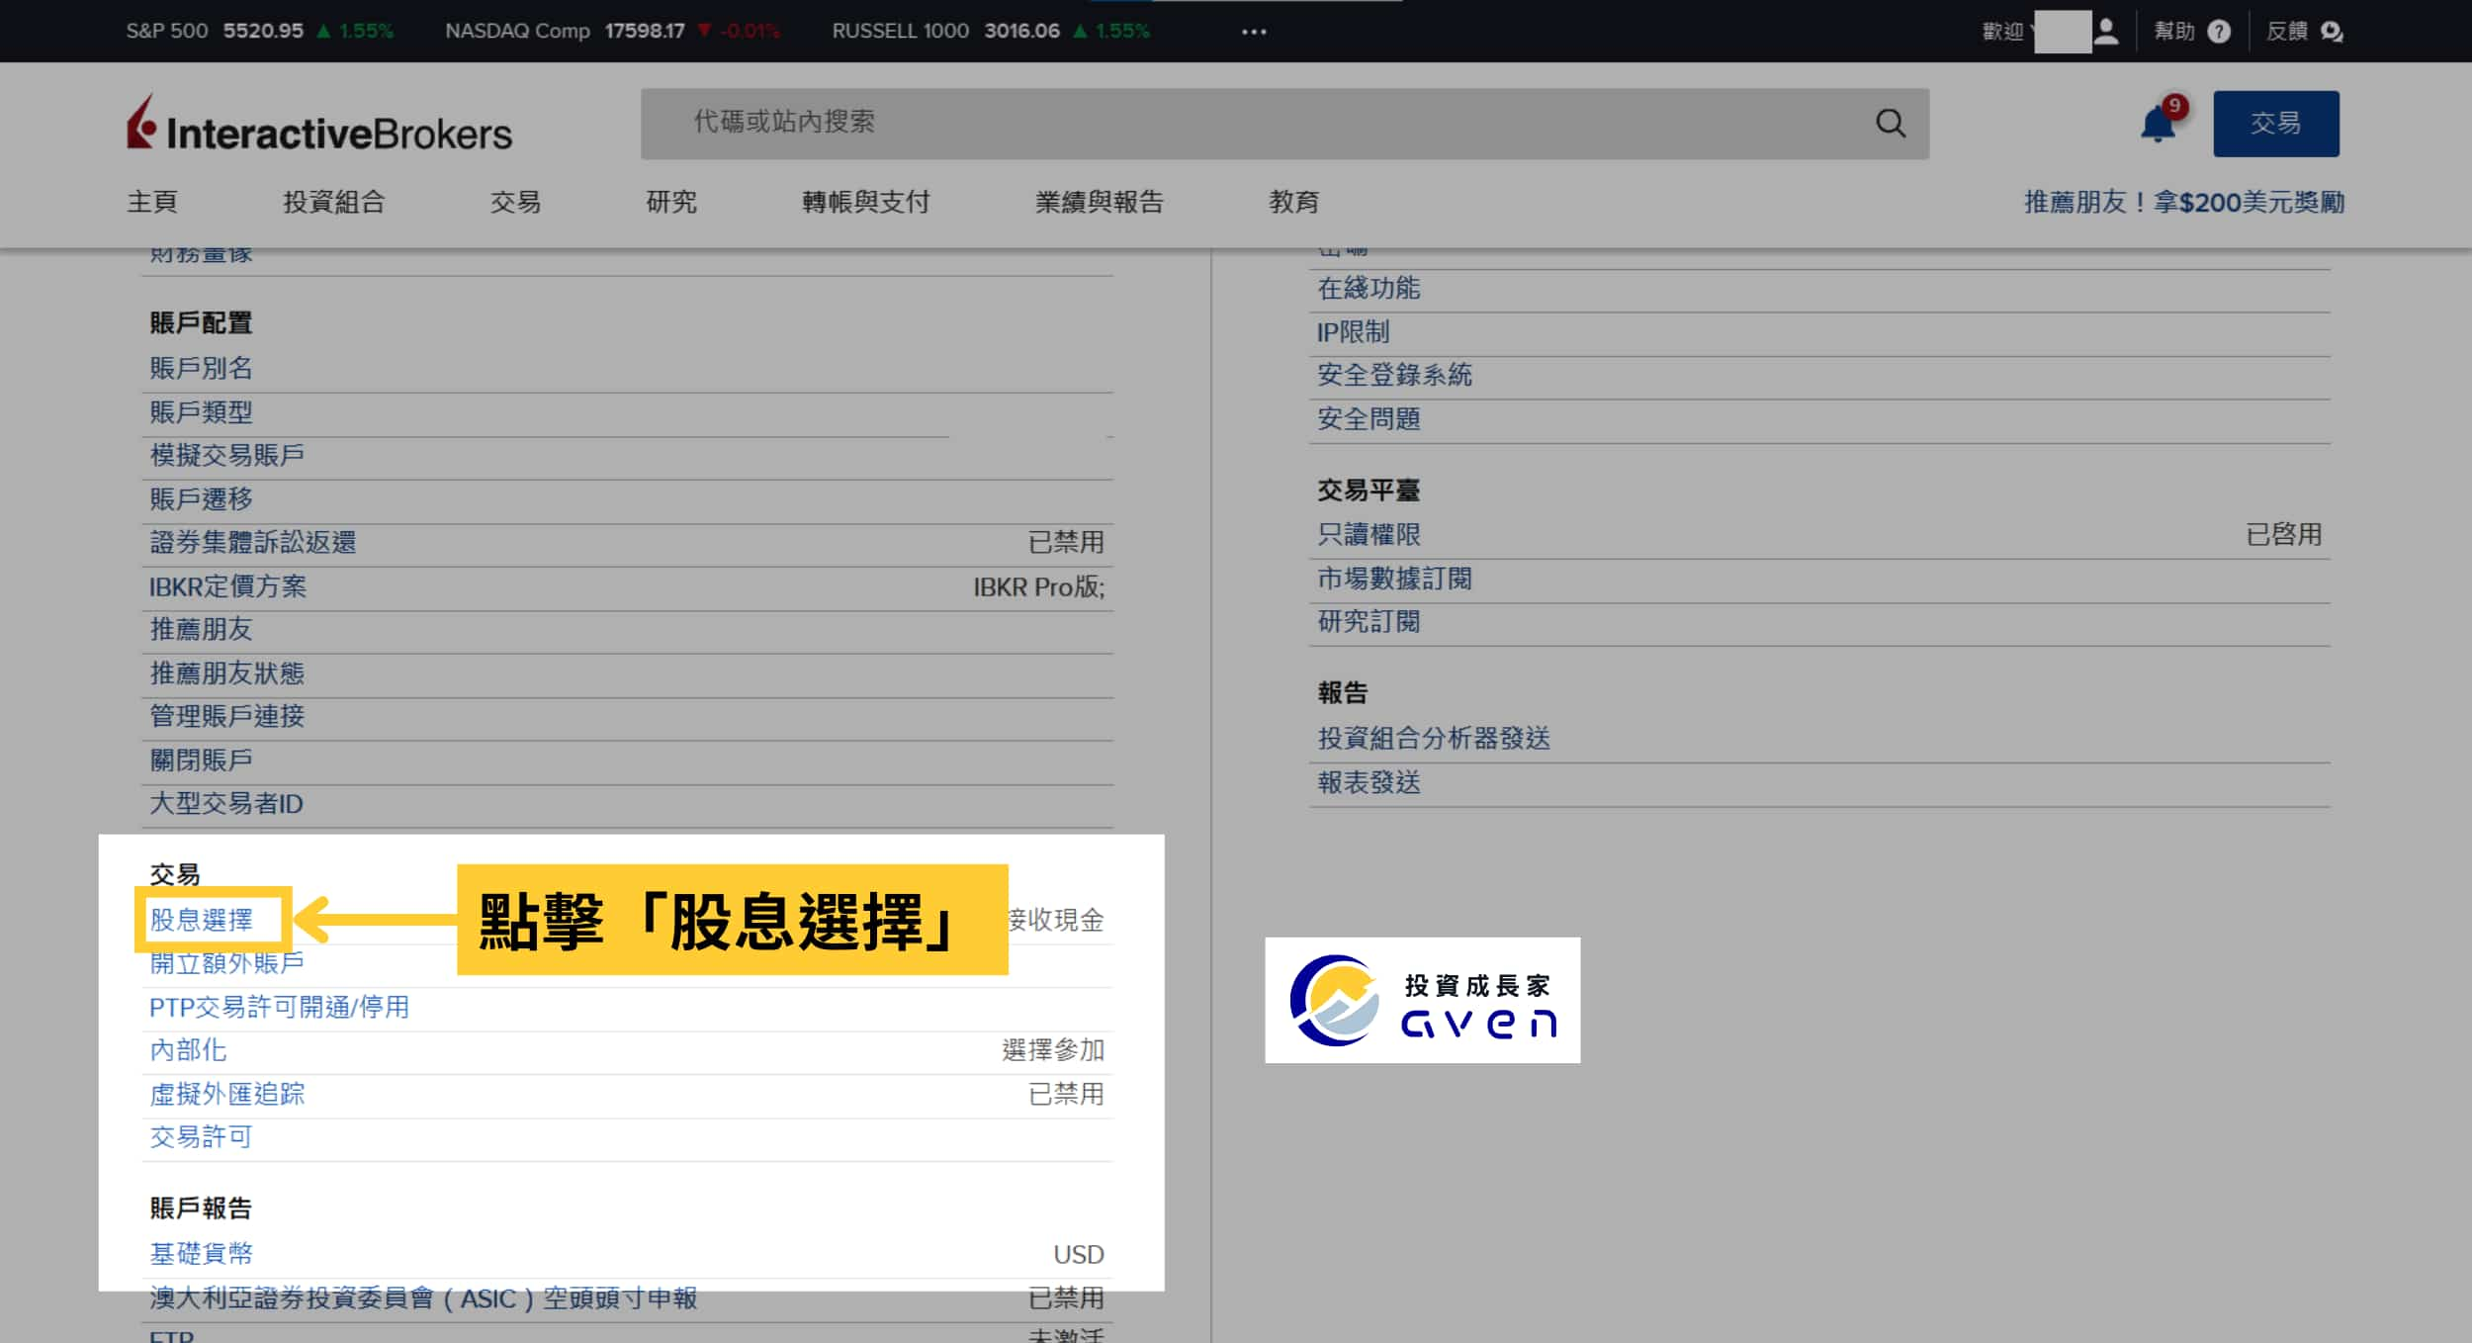
Task: Open 澳大利亞證券投資委員會 (ASIC) 空頭頭寸申報 link
Action: coord(423,1298)
